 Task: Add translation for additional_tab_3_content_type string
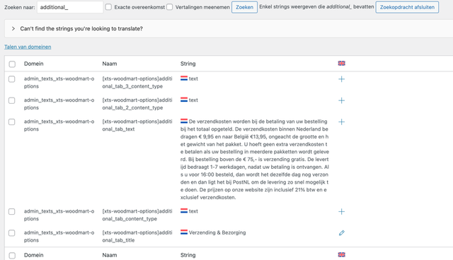pos(341,79)
